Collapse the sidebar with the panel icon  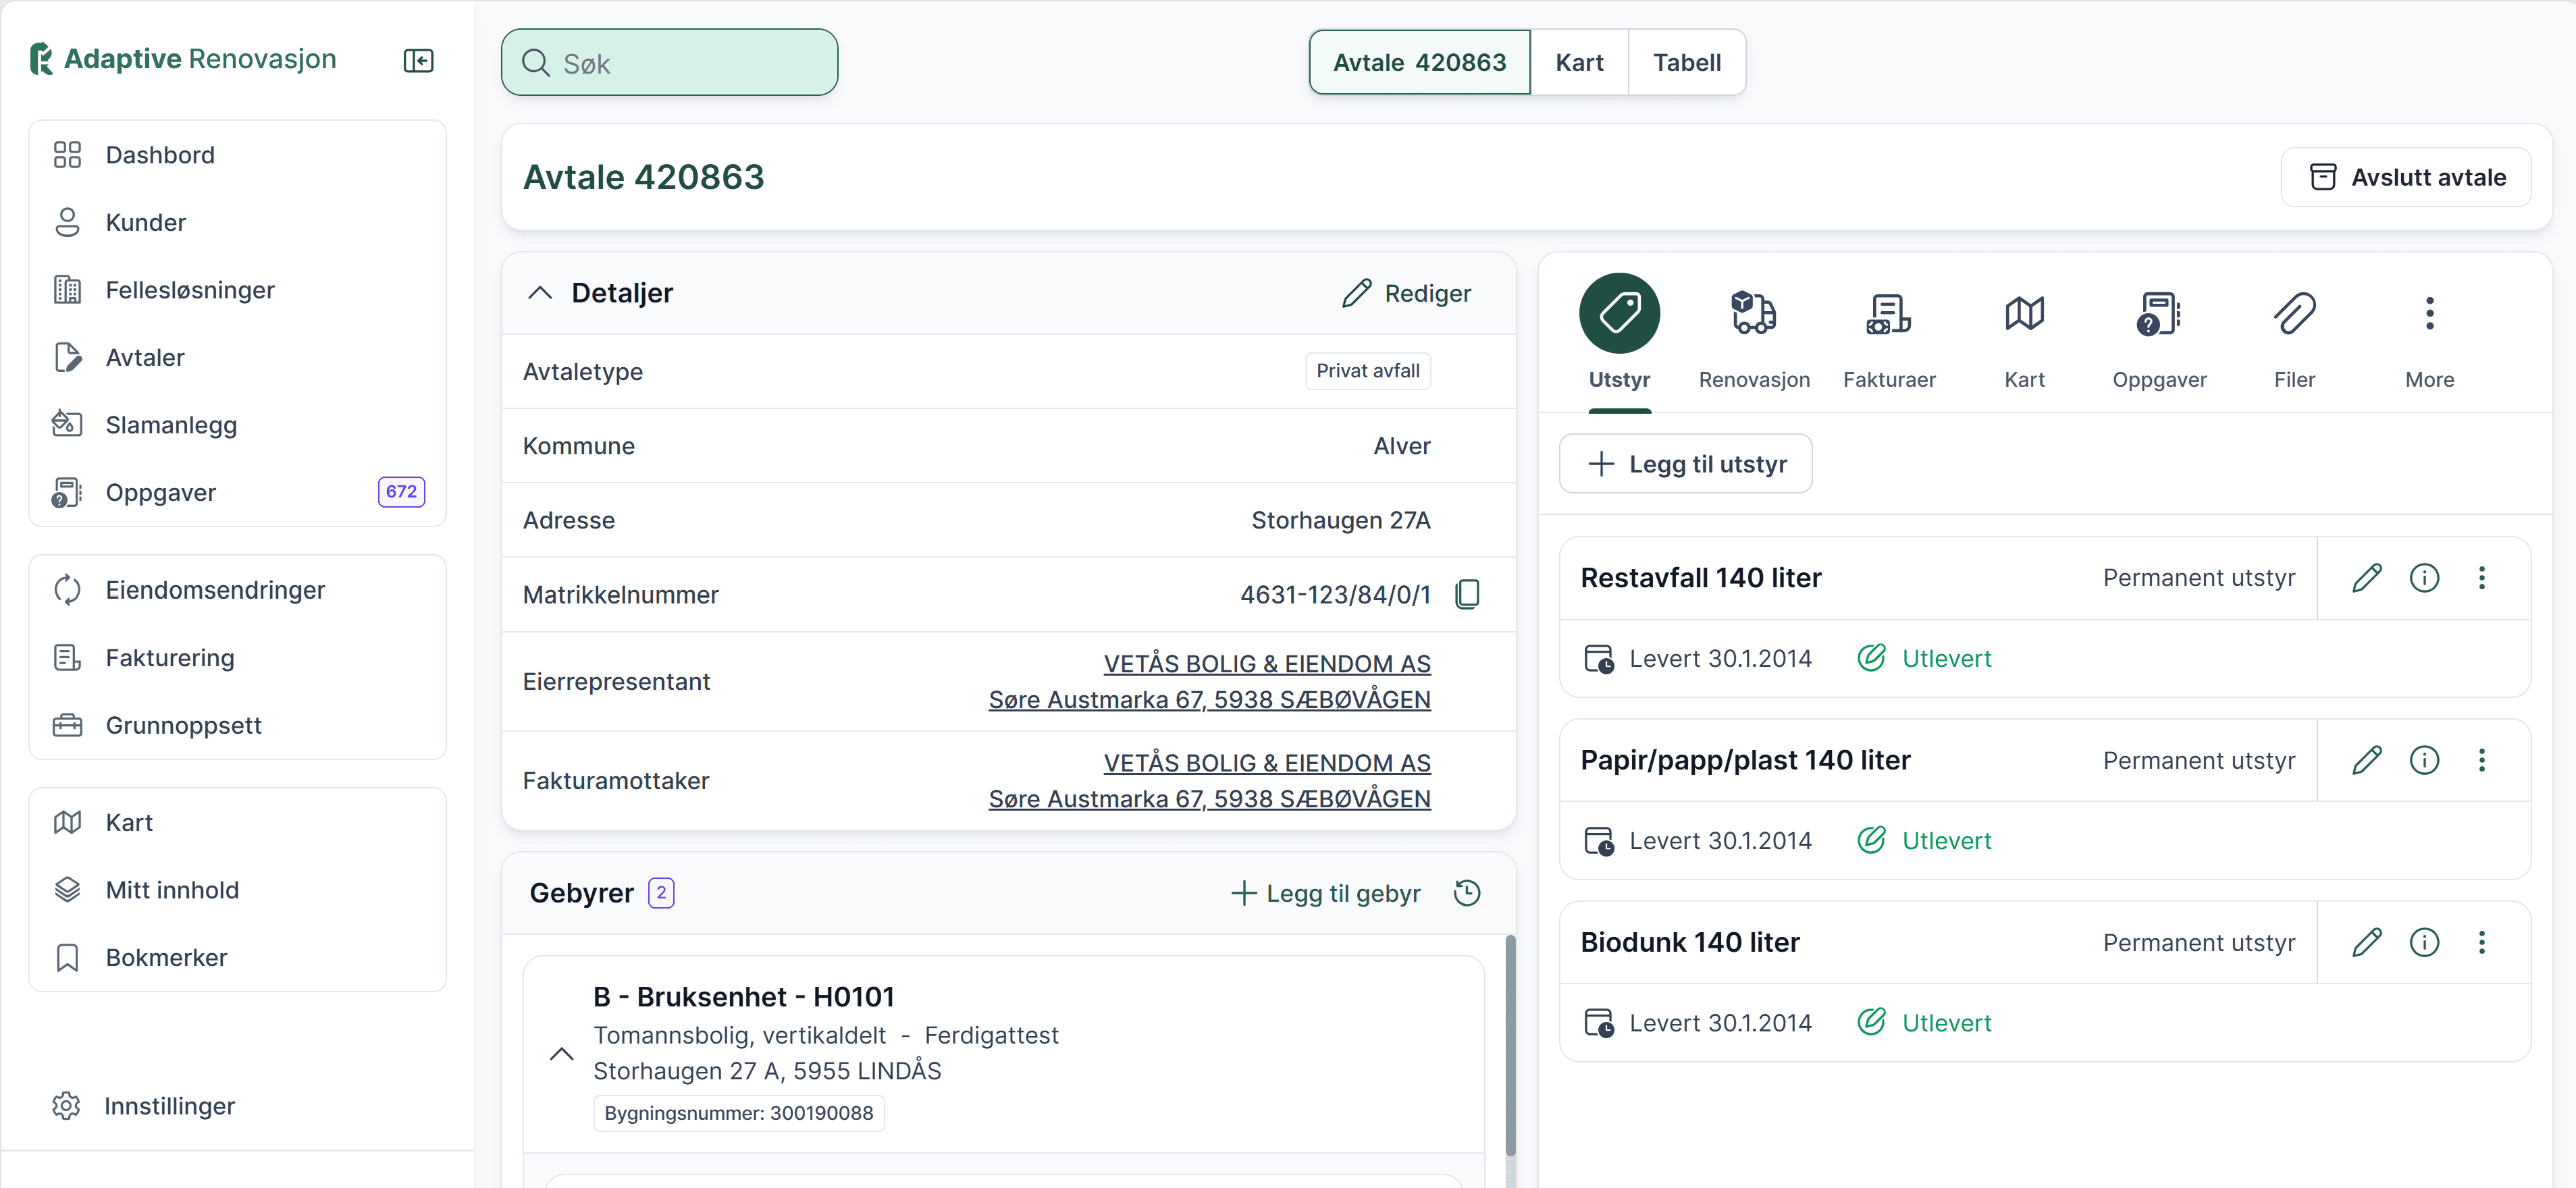(x=418, y=61)
